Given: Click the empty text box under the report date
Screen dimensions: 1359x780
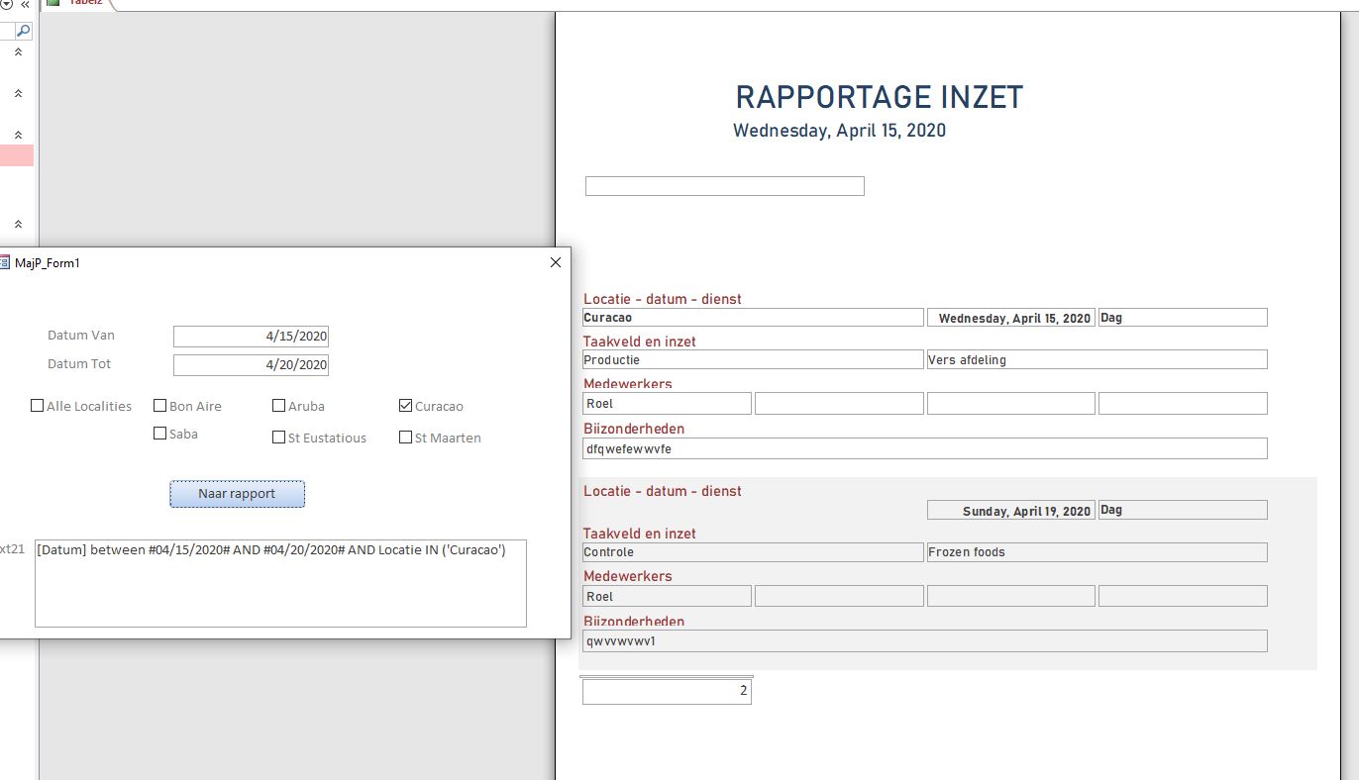Looking at the screenshot, I should [x=725, y=186].
